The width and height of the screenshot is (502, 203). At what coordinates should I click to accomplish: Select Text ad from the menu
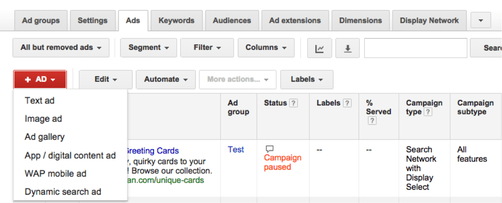[x=39, y=101]
